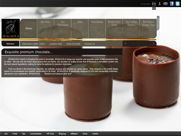181x136 pixels.
Task: Select EN language option
Action: pyautogui.click(x=154, y=4)
